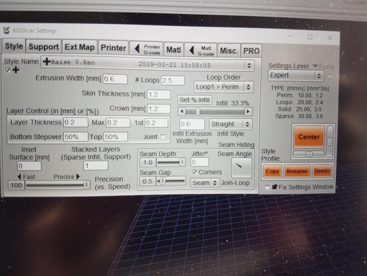Select the Printer tab
367x276 pixels.
(x=113, y=48)
